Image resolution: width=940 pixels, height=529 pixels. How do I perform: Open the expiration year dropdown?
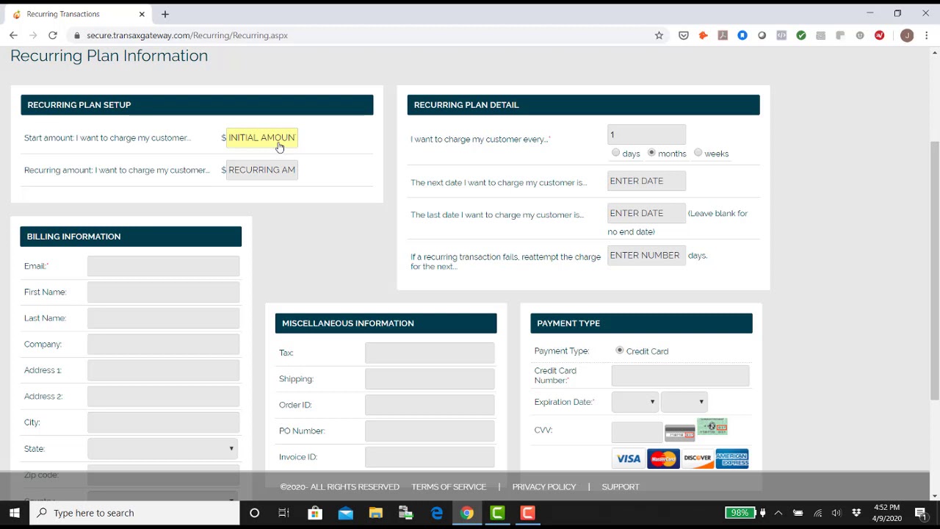coord(684,402)
